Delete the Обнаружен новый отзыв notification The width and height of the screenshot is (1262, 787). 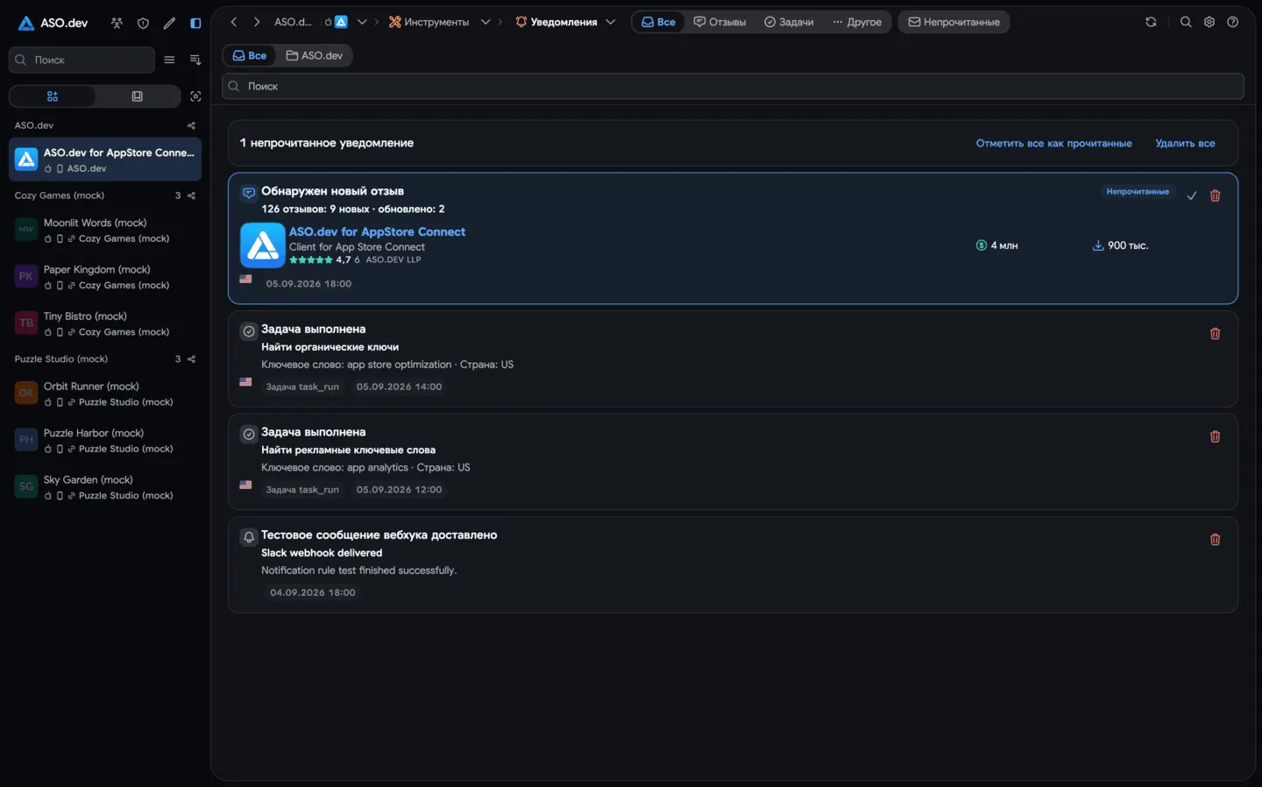click(1215, 195)
